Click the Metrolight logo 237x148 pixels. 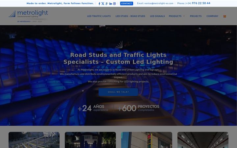pos(28,16)
